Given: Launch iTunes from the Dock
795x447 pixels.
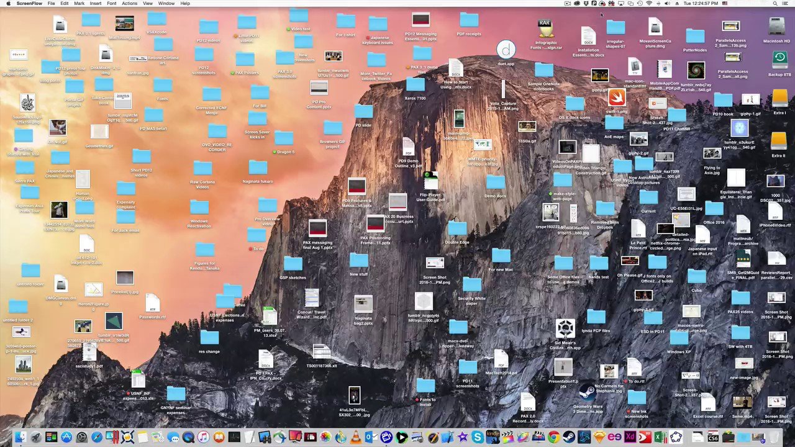Looking at the screenshot, I should pos(203,438).
